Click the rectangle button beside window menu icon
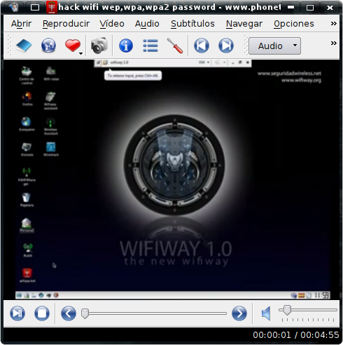Screen dimensions: 343x345 35,8
